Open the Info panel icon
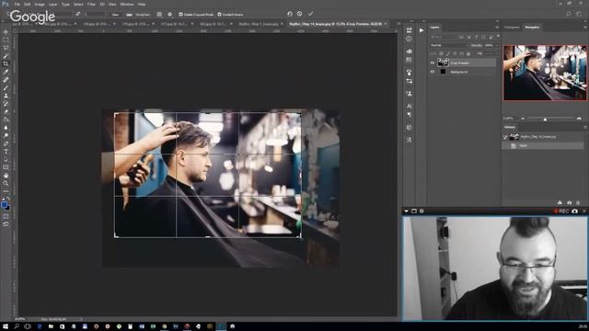This screenshot has width=589, height=331. tap(409, 39)
